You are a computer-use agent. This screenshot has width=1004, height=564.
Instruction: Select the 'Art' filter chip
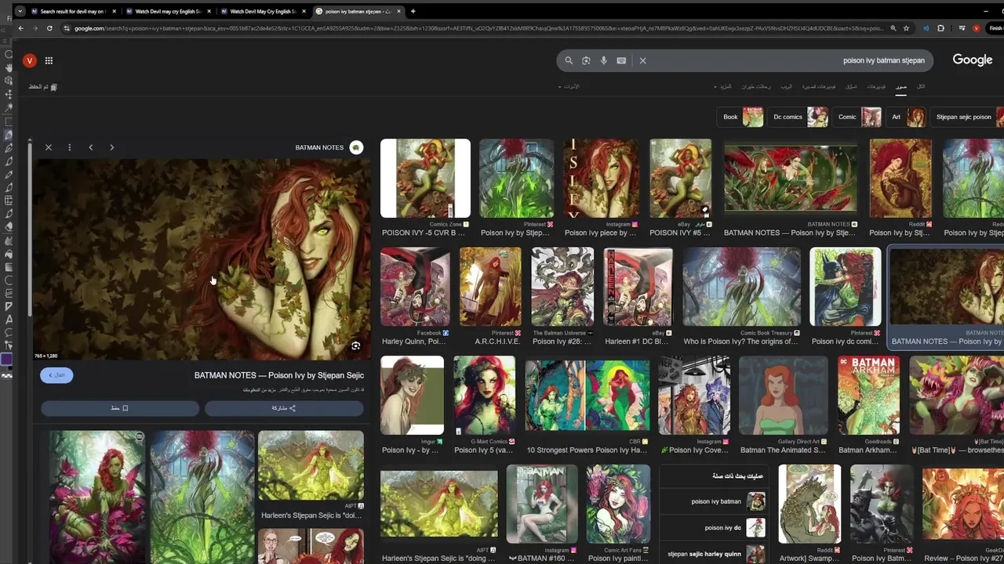coord(907,117)
